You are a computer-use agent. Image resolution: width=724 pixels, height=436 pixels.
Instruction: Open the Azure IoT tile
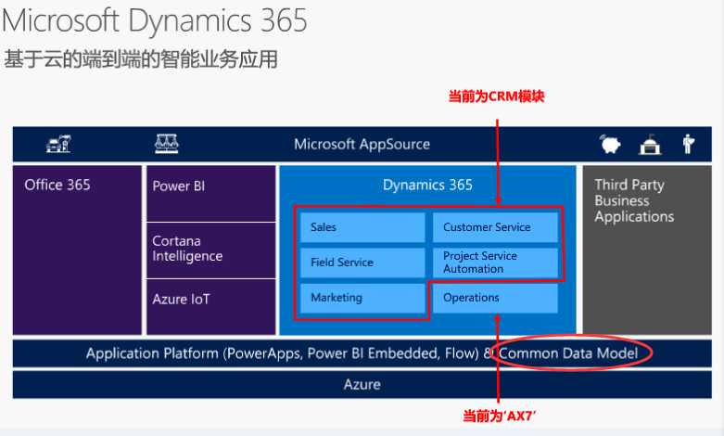[x=211, y=307]
